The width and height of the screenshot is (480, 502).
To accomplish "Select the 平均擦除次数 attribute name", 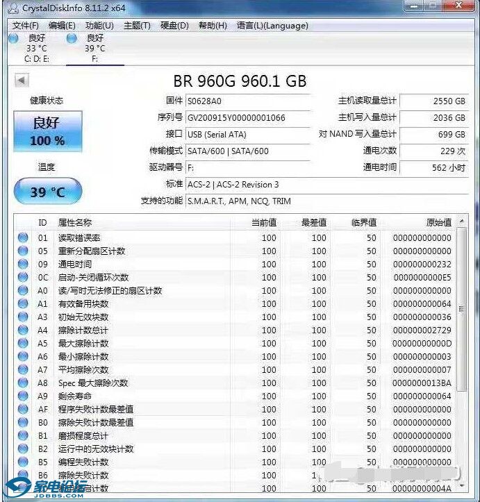I will tap(83, 370).
